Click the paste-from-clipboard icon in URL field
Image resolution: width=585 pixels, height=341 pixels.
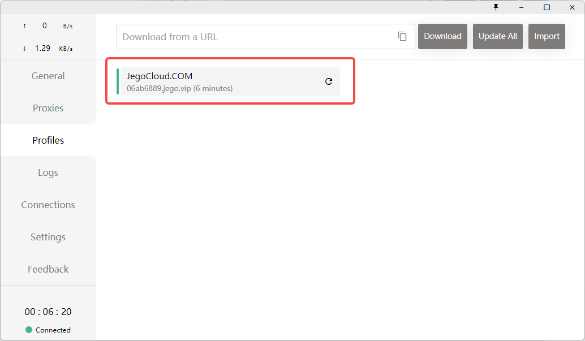click(402, 36)
